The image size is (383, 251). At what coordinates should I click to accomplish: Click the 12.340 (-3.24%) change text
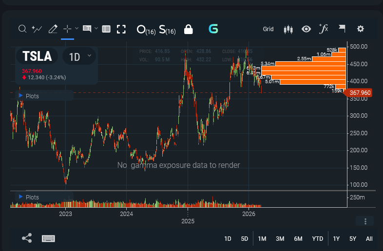47,77
